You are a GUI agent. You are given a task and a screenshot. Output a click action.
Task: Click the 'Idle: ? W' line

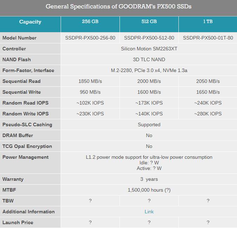coord(149,163)
